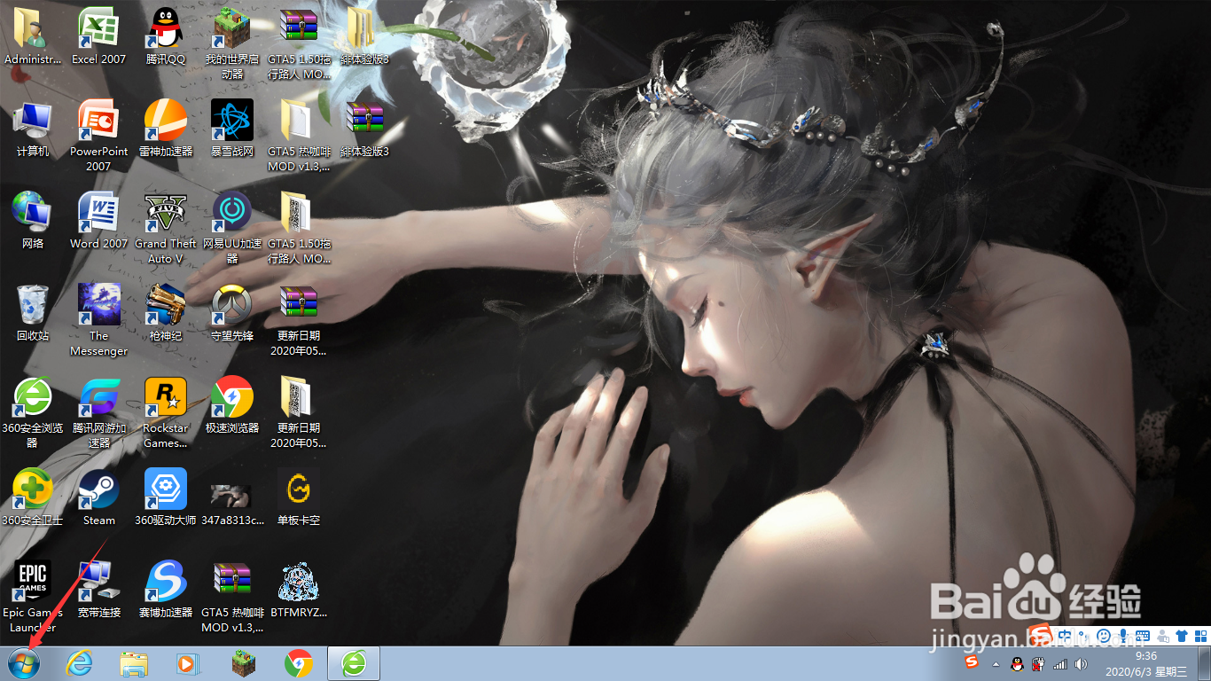1211x681 pixels.
Task: Open the Sogou skin shirt icon
Action: click(1181, 635)
